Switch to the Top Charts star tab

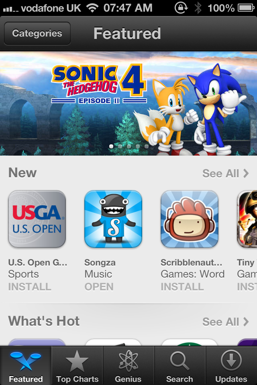[x=77, y=366]
